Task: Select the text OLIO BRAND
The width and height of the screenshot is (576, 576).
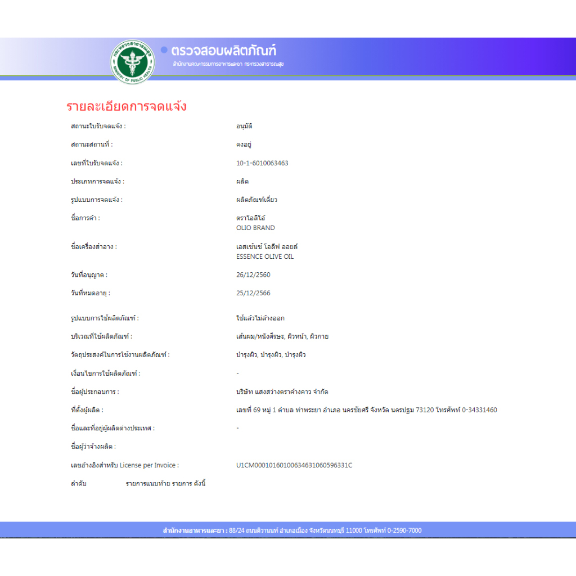Action: [x=256, y=228]
